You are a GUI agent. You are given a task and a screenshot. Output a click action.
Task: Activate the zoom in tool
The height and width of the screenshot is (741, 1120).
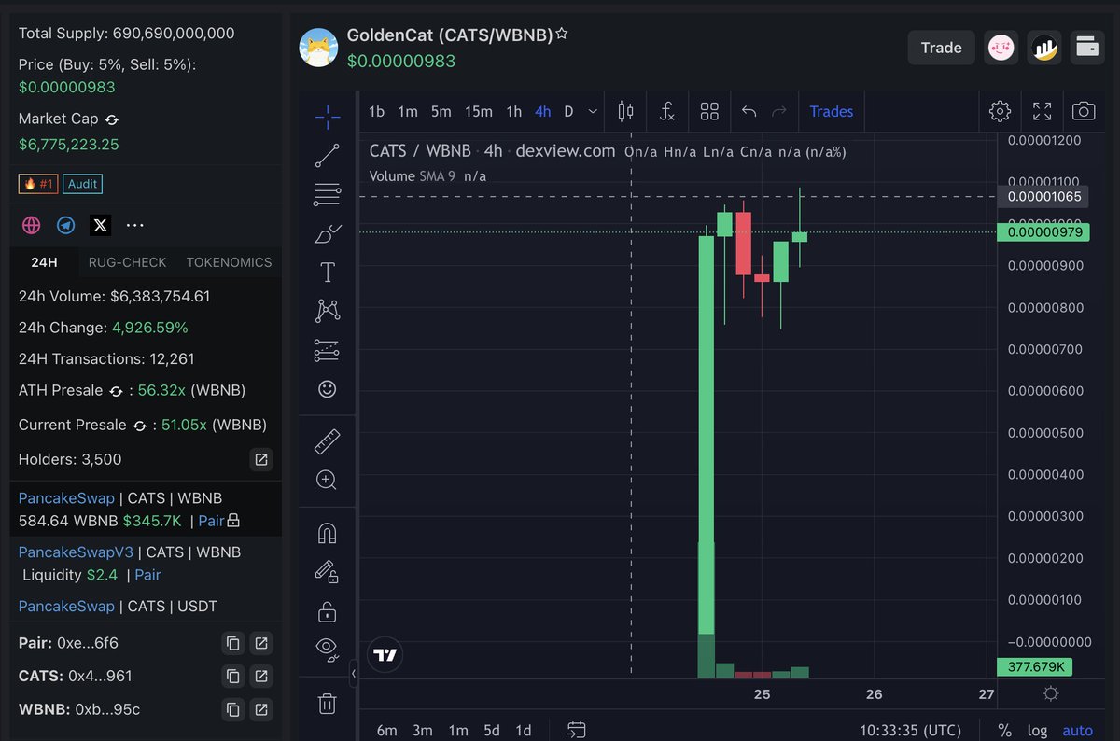328,480
